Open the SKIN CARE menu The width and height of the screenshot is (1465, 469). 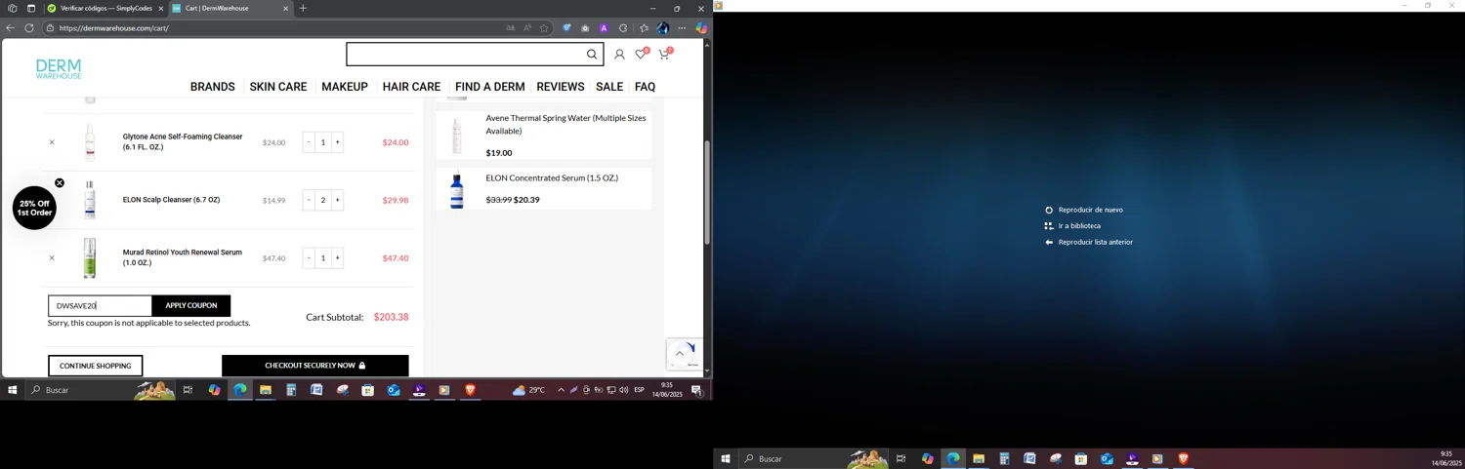(278, 87)
